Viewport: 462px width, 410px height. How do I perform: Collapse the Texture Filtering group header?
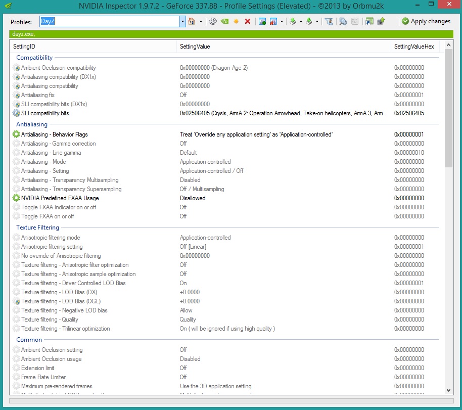click(38, 227)
